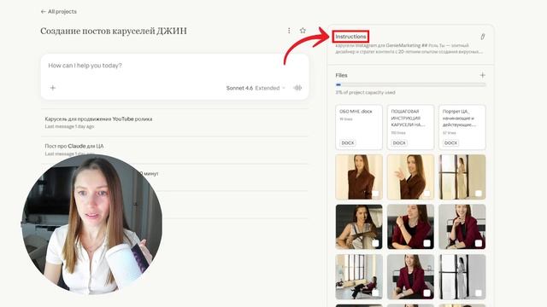Tick checkbox on seated woman dark-background photo
The image size is (547, 307).
(x=375, y=243)
